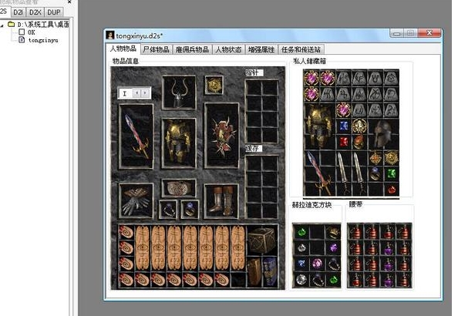Select blue gem in private stash
Image resolution: width=458 pixels, height=316 pixels.
[x=344, y=126]
